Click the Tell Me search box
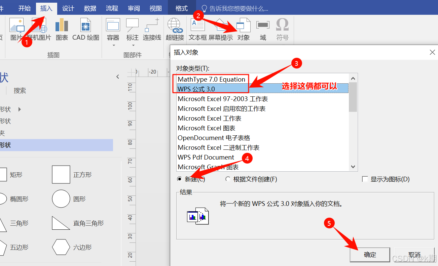The image size is (438, 266). click(x=239, y=8)
